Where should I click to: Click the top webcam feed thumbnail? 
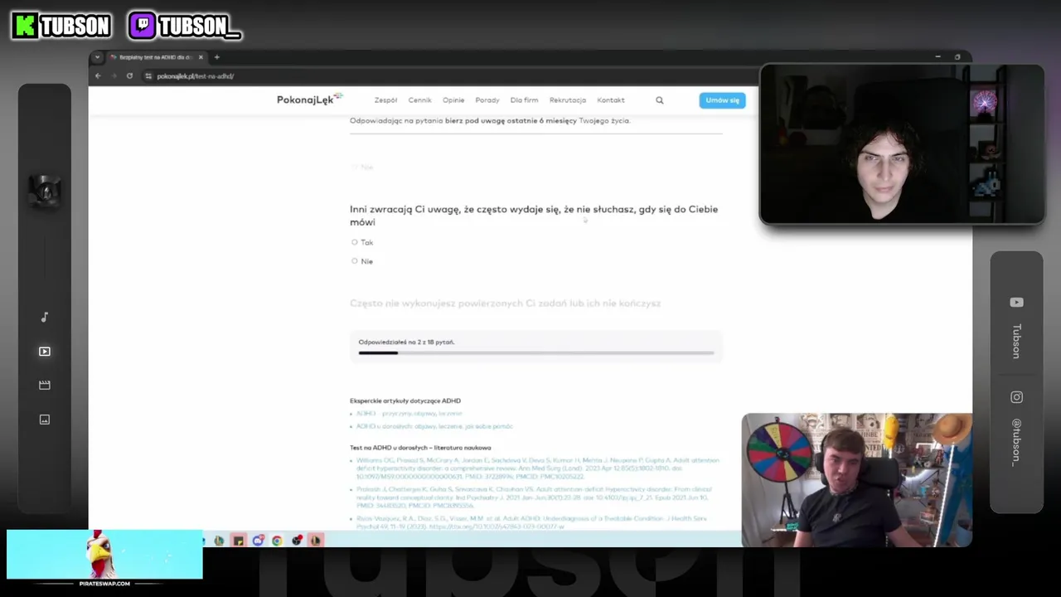tap(902, 143)
